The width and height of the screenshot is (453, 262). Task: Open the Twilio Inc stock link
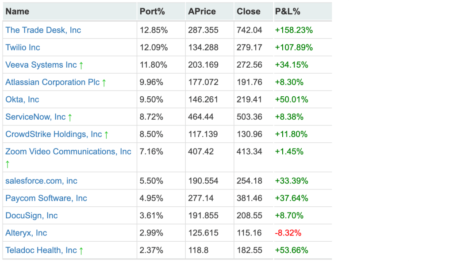pyautogui.click(x=23, y=47)
